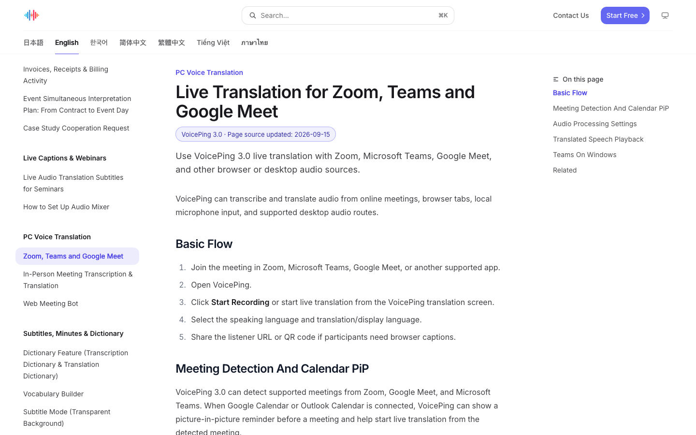Jump to Meeting Detection And Calendar PiP outline link
Image resolution: width=696 pixels, height=435 pixels.
611,108
